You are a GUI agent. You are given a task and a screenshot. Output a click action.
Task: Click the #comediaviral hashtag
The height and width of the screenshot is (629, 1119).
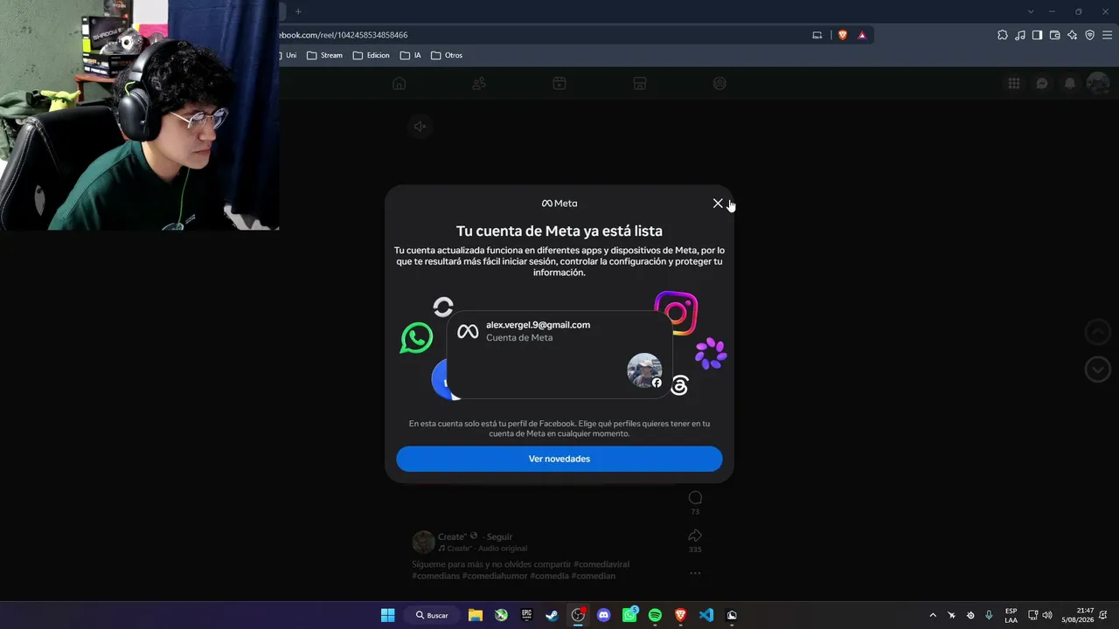601,564
